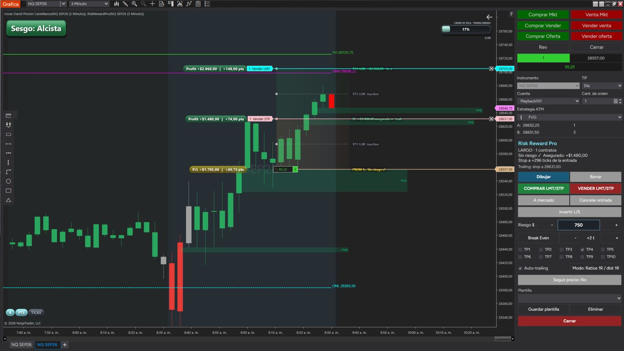Open the strategies icon in toolbar
The width and height of the screenshot is (624, 351).
(x=198, y=4)
